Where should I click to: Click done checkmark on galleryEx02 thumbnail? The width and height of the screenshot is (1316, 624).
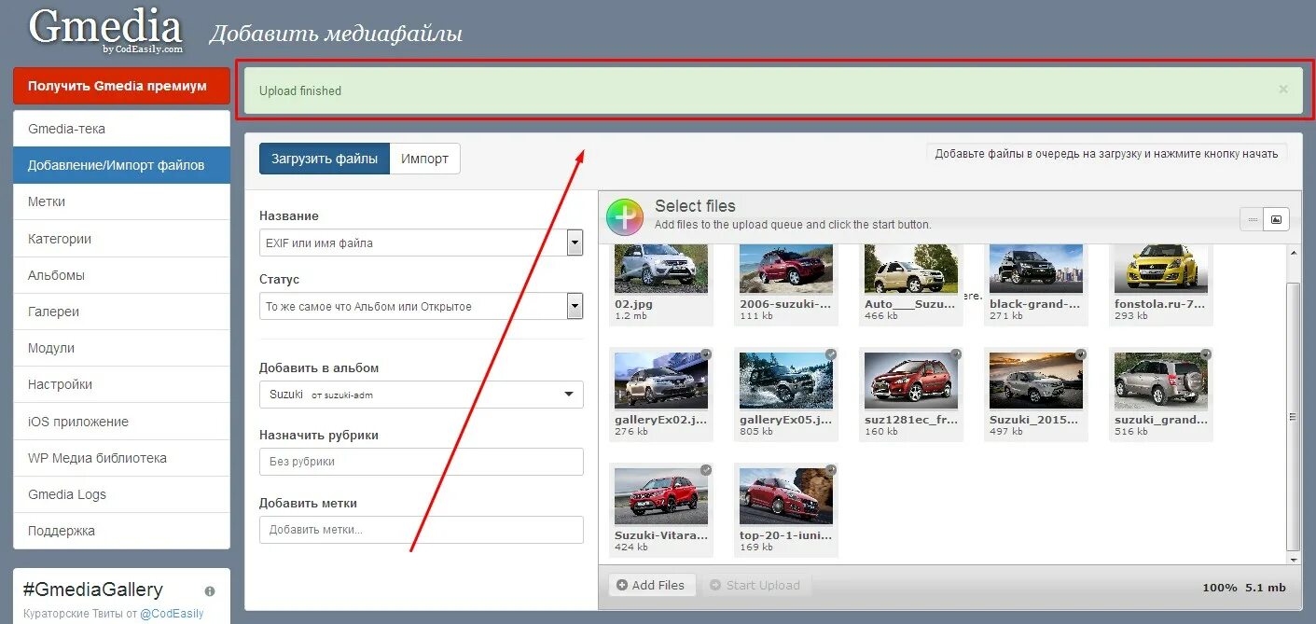(x=706, y=354)
